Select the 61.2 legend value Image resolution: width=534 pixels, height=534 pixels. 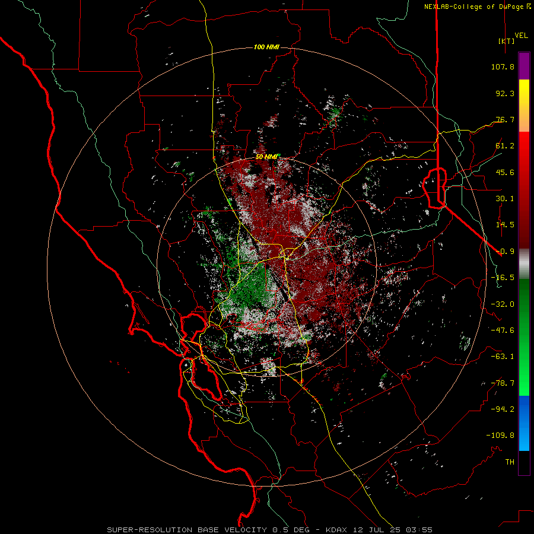pos(505,146)
